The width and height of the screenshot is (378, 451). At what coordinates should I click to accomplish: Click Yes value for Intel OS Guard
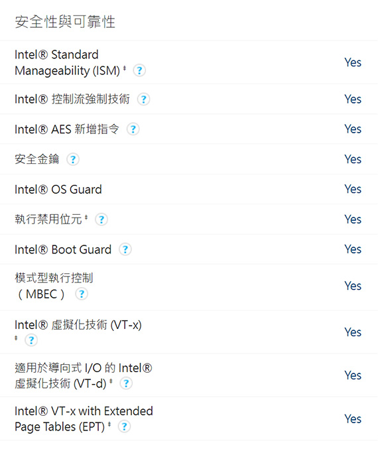pos(353,189)
